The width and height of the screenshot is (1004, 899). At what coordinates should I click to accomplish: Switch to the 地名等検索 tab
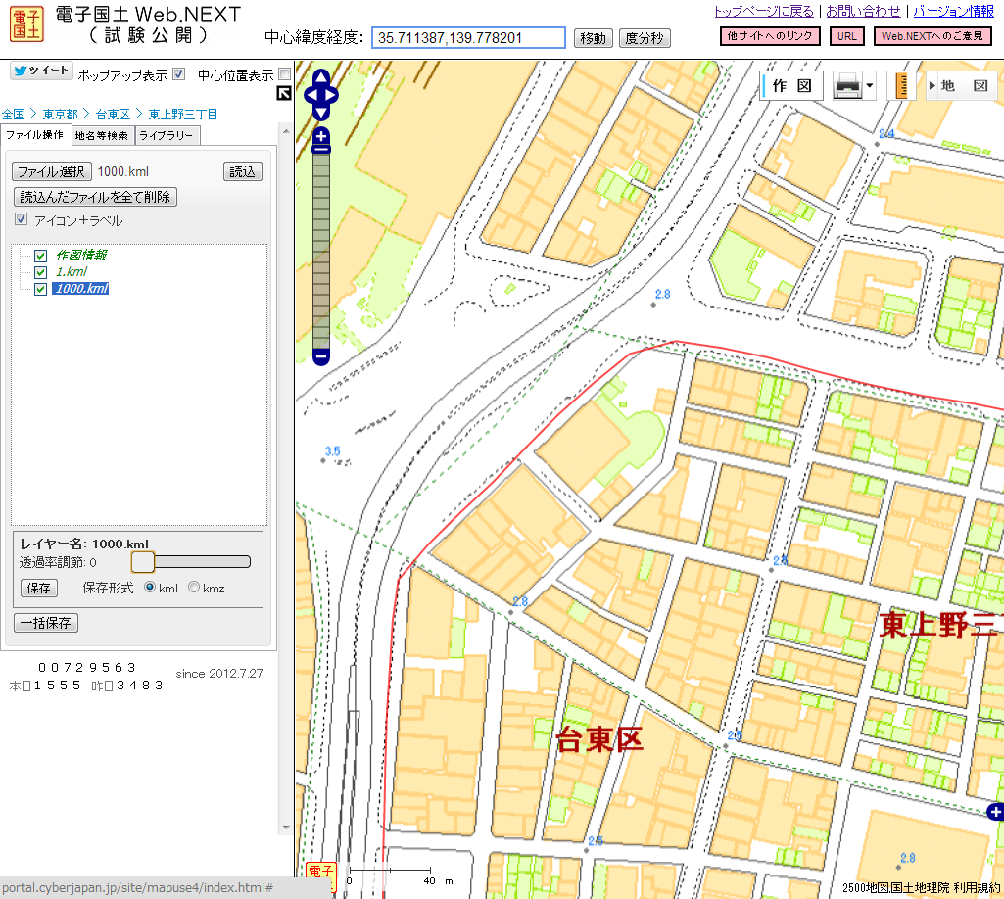(102, 136)
